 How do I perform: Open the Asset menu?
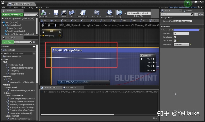point(16,7)
